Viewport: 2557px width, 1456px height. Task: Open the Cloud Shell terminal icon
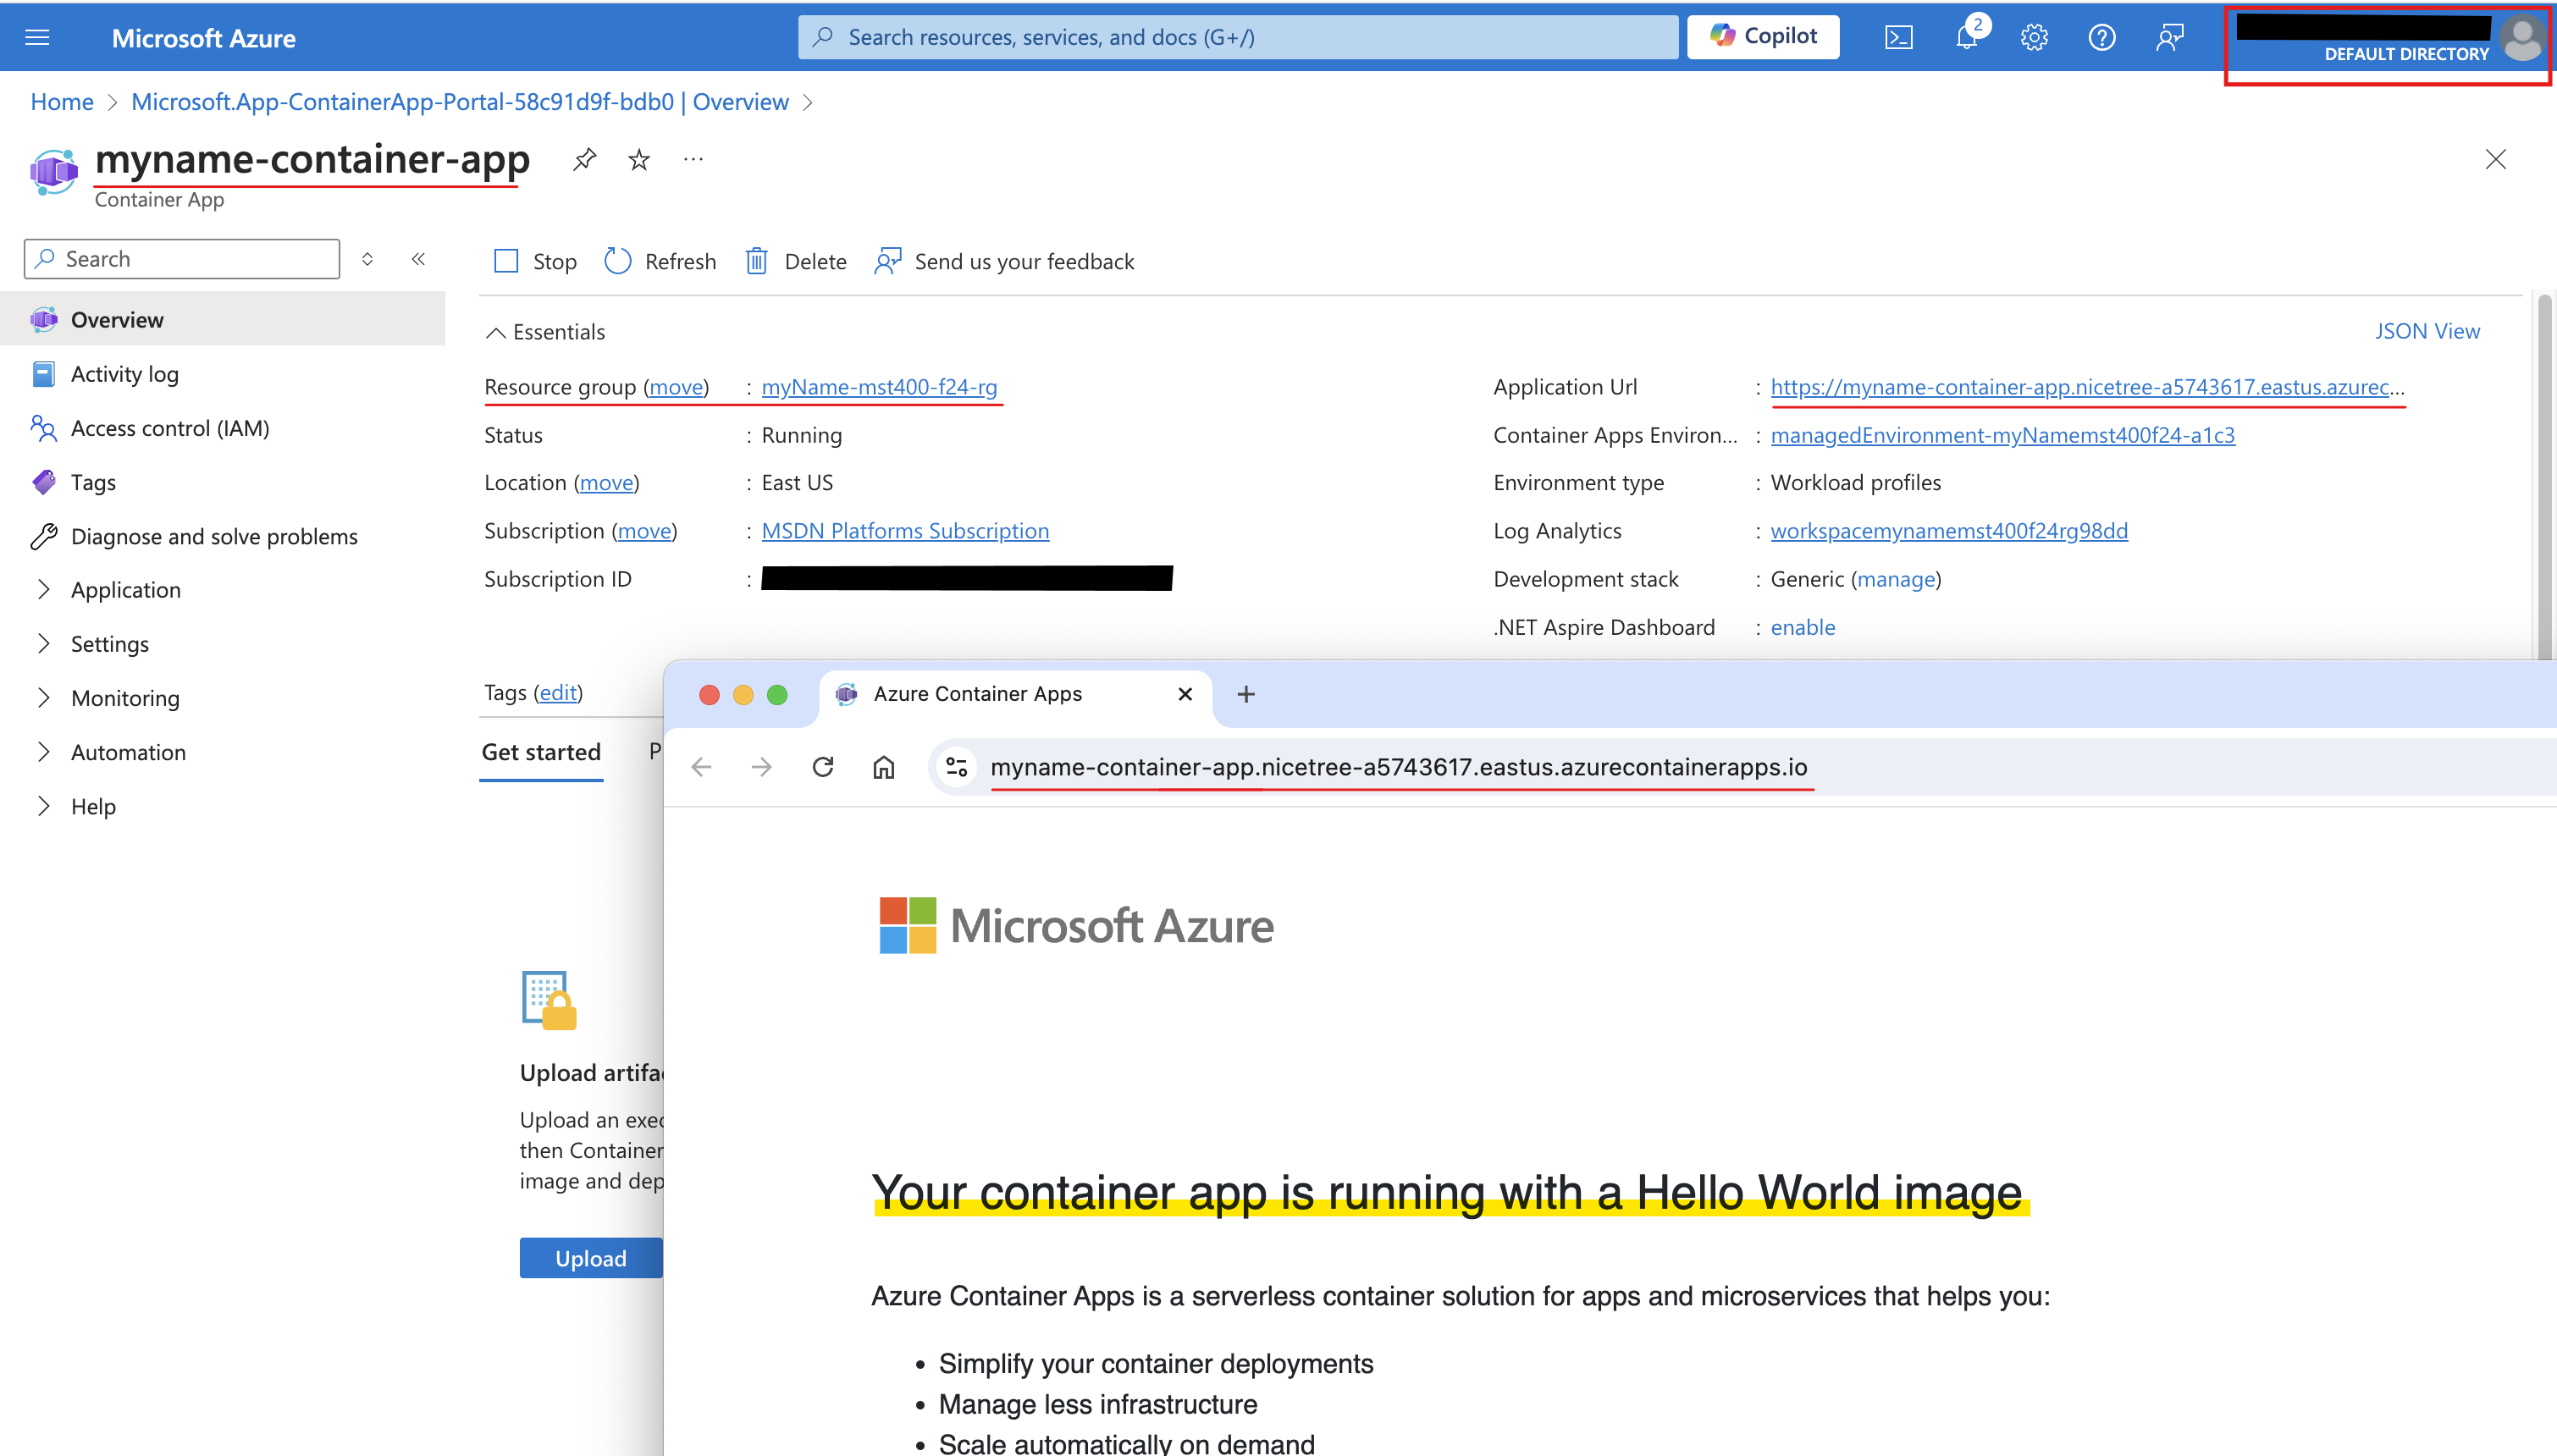[1898, 38]
